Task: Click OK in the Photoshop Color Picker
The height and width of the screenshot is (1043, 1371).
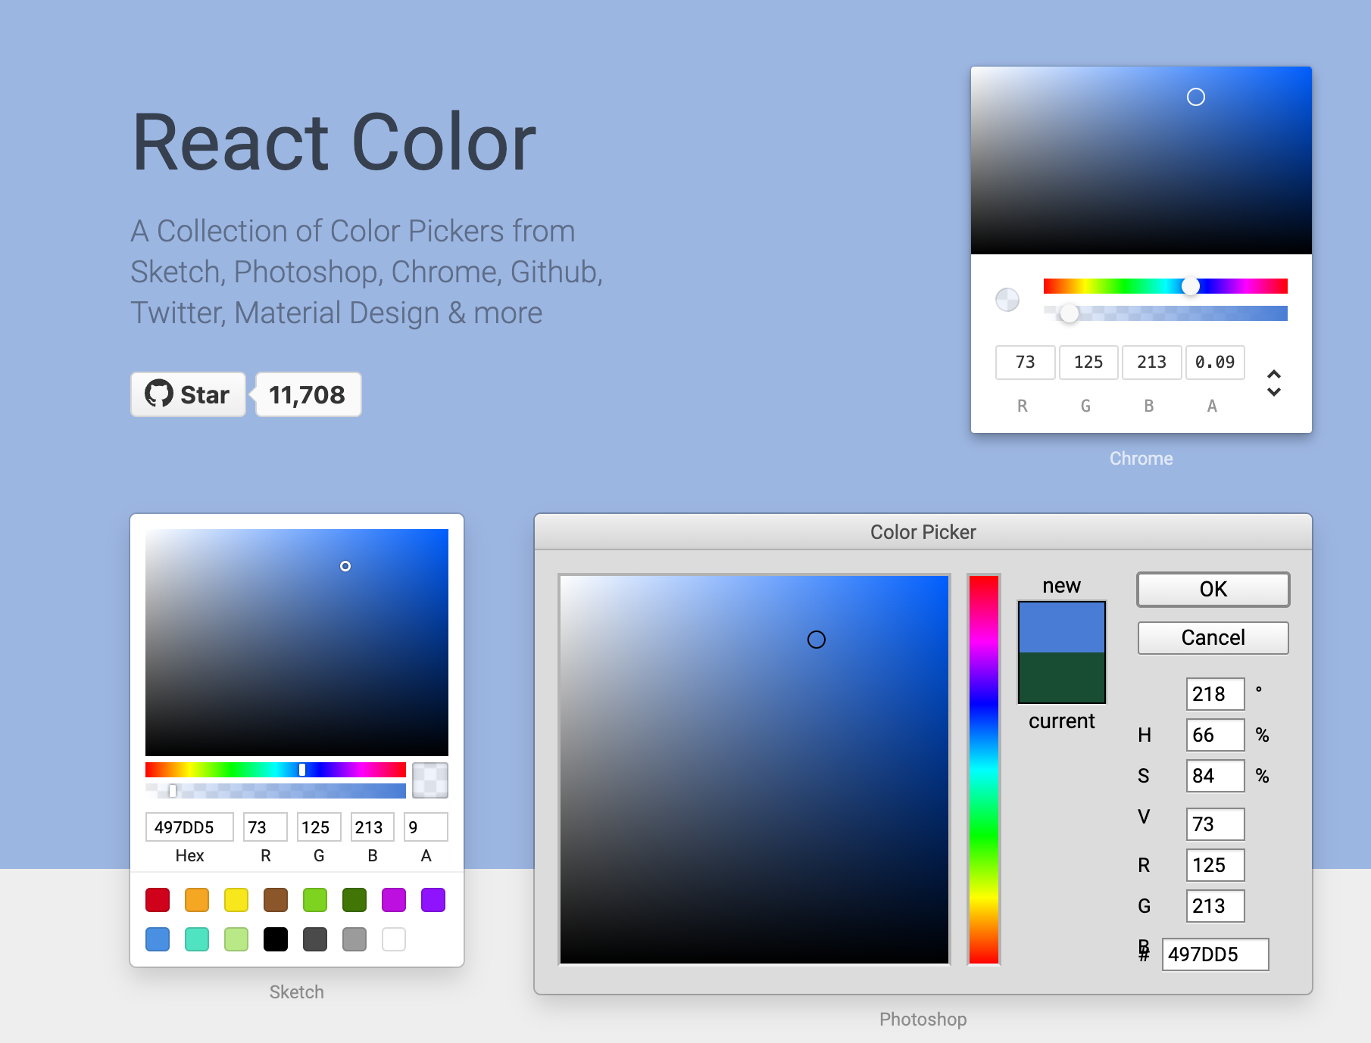Action: point(1213,590)
